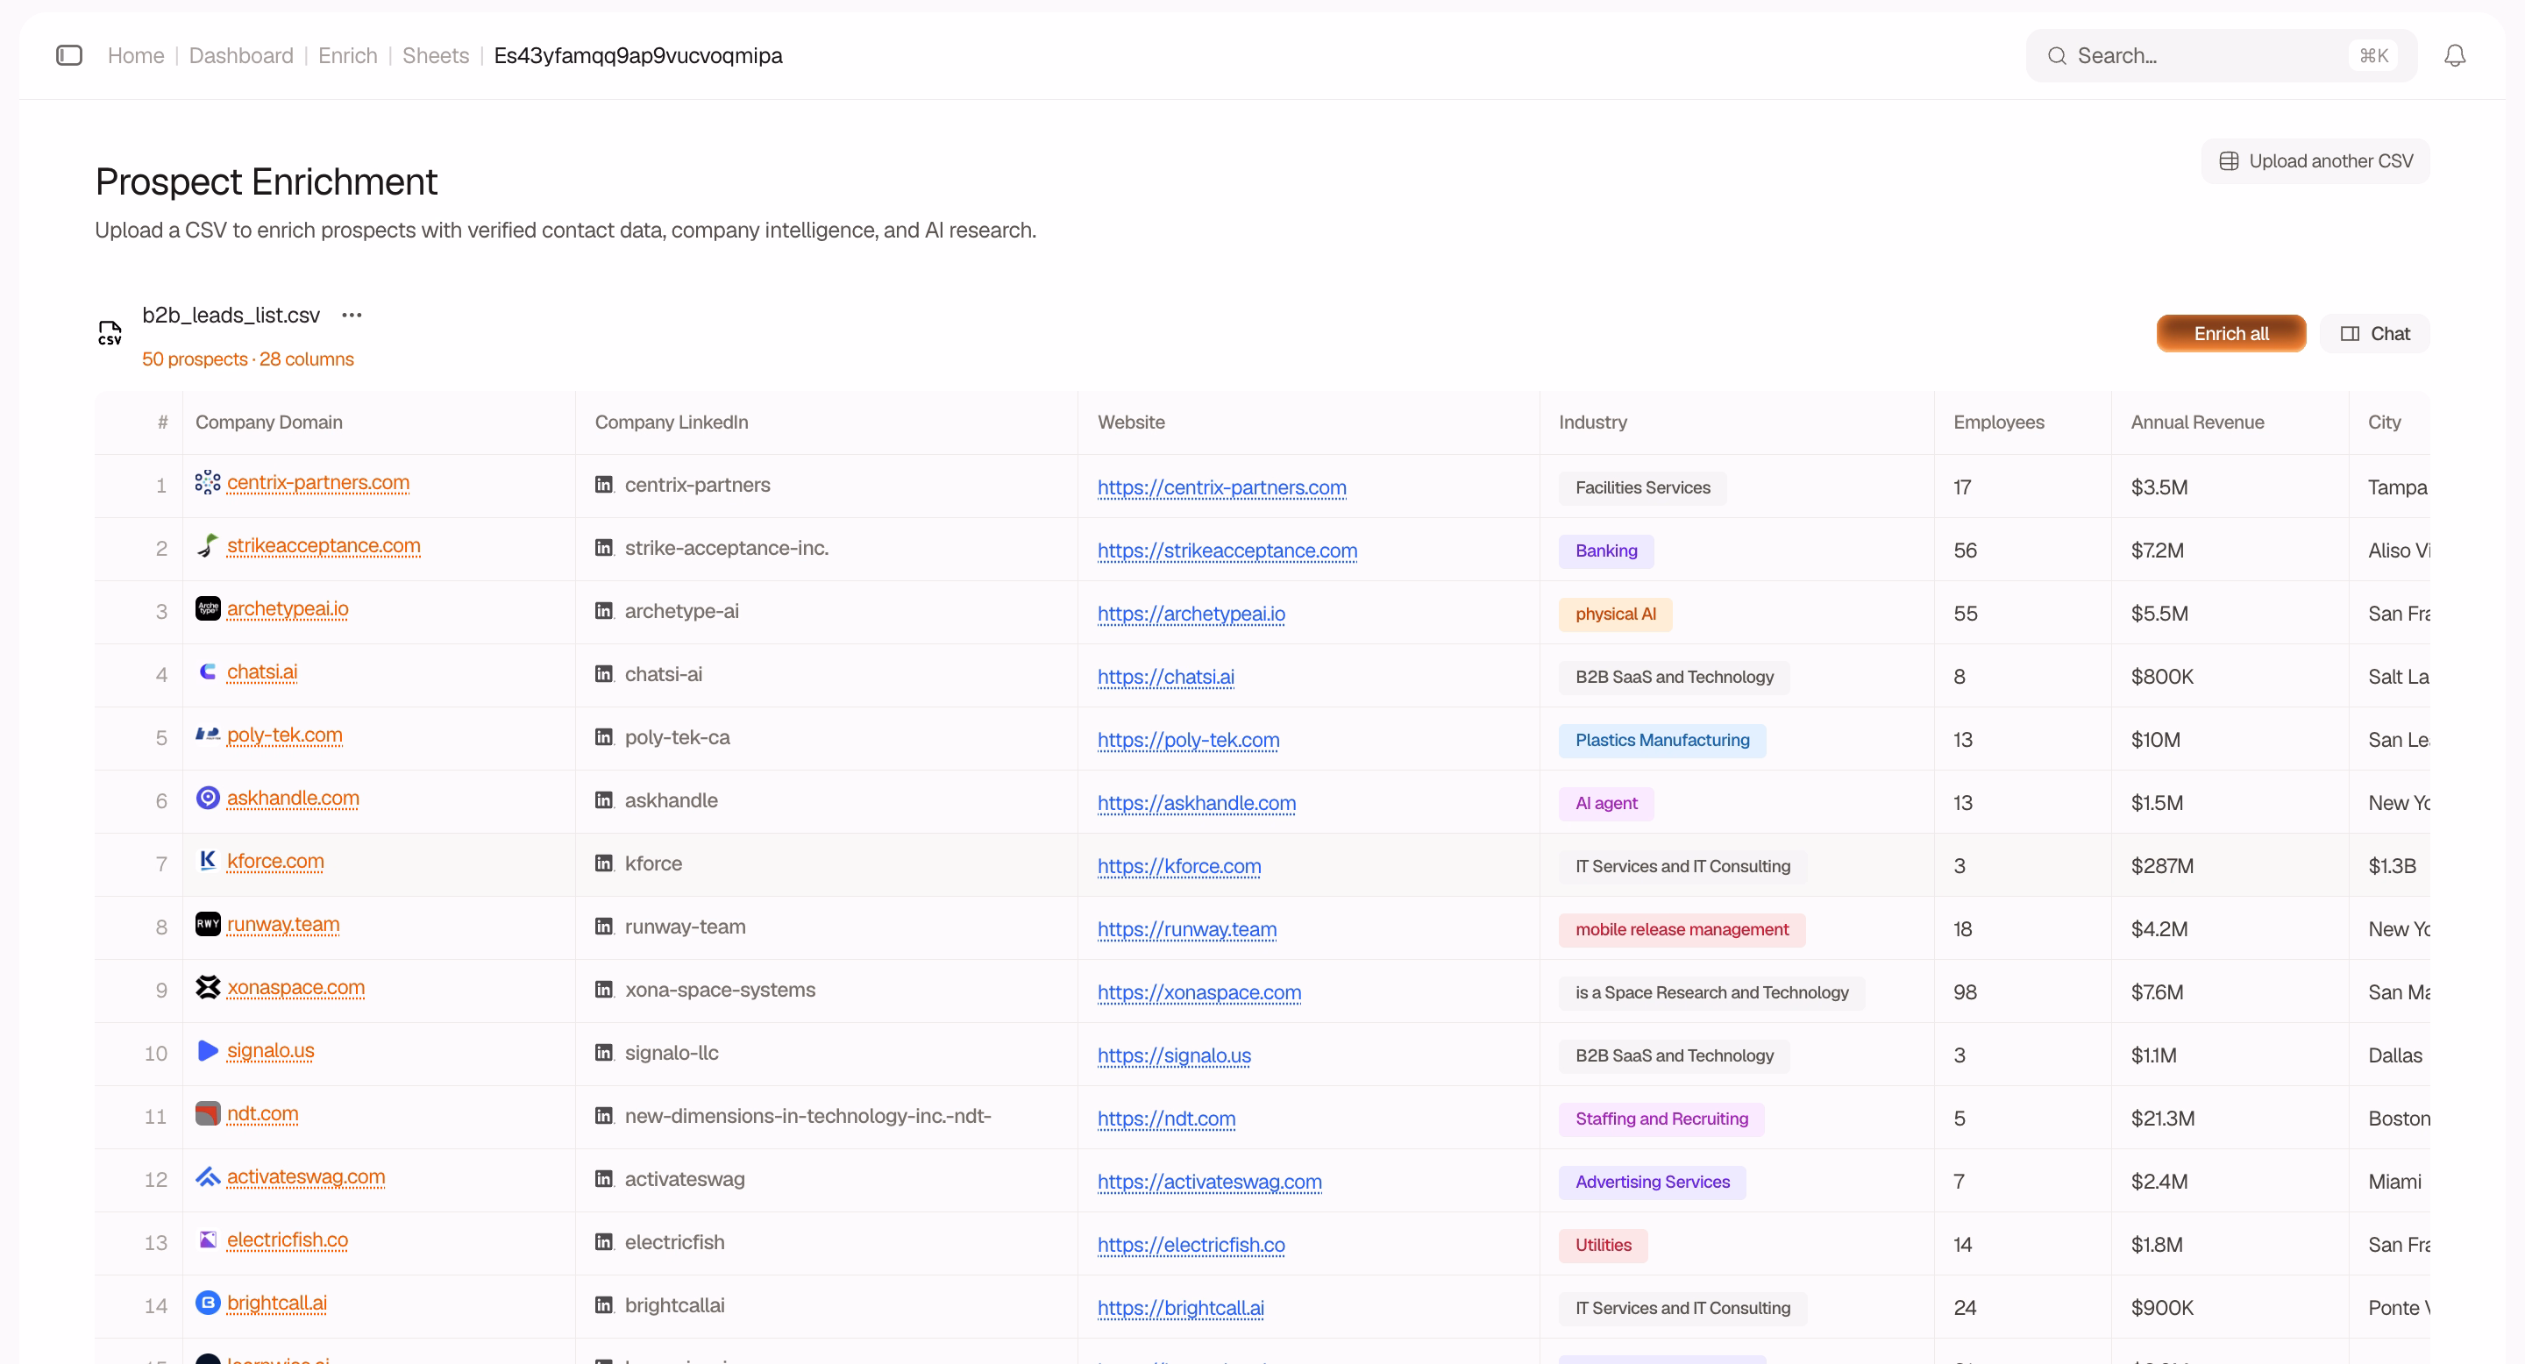2525x1364 pixels.
Task: Click Upload another CSV
Action: point(2315,160)
